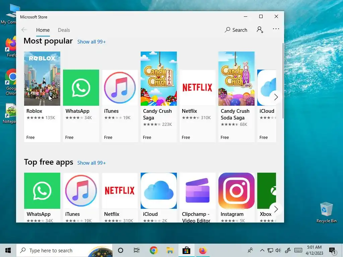Open Cortana circle on taskbar
This screenshot has width=343, height=257.
click(x=120, y=250)
